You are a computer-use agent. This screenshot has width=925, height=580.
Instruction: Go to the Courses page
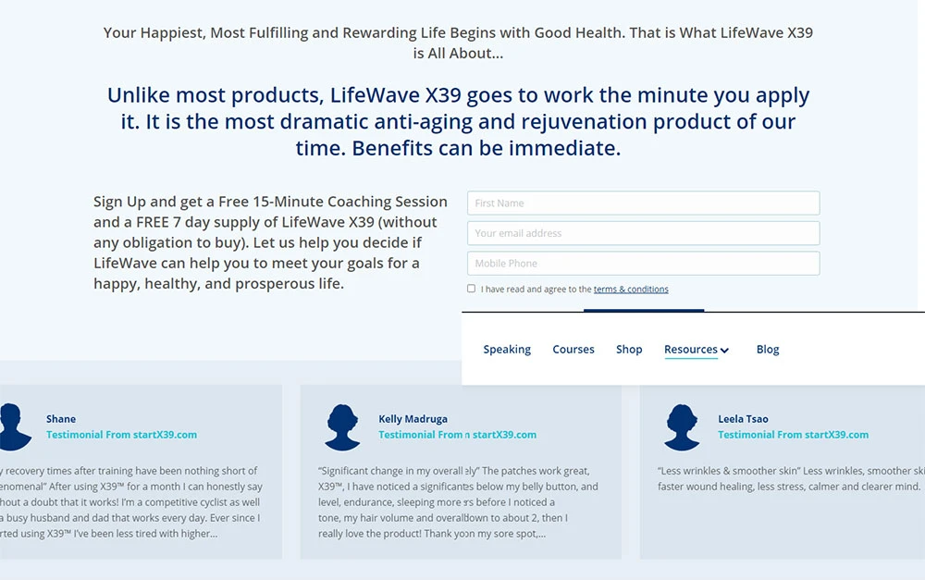(x=573, y=350)
